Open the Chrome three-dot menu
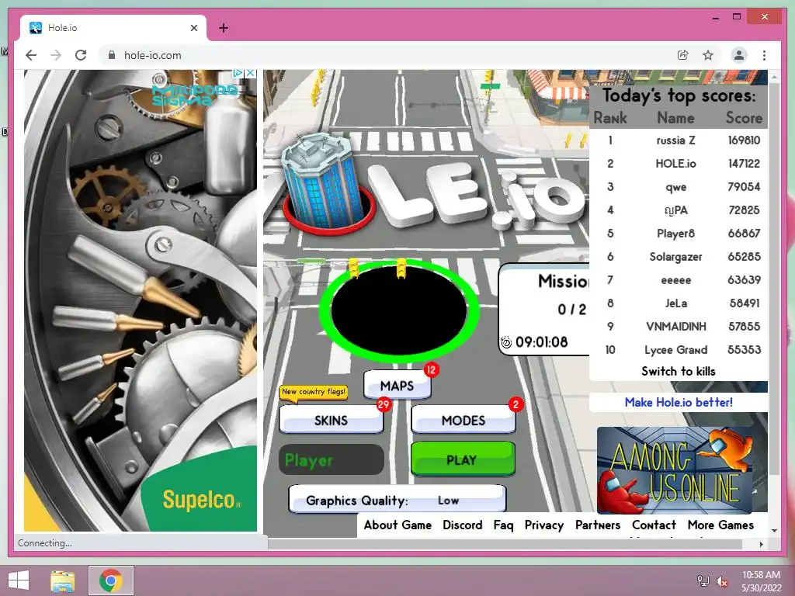This screenshot has width=795, height=596. (x=764, y=55)
